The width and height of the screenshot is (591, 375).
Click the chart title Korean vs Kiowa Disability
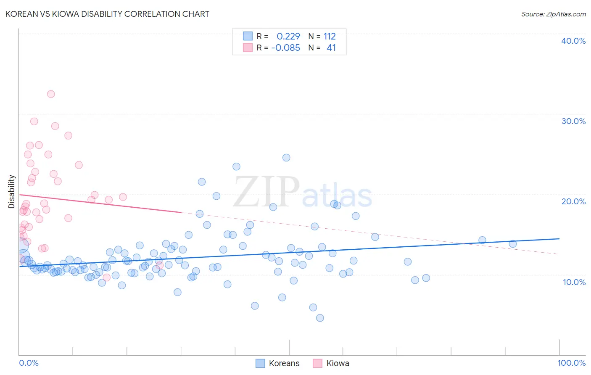[x=107, y=14]
